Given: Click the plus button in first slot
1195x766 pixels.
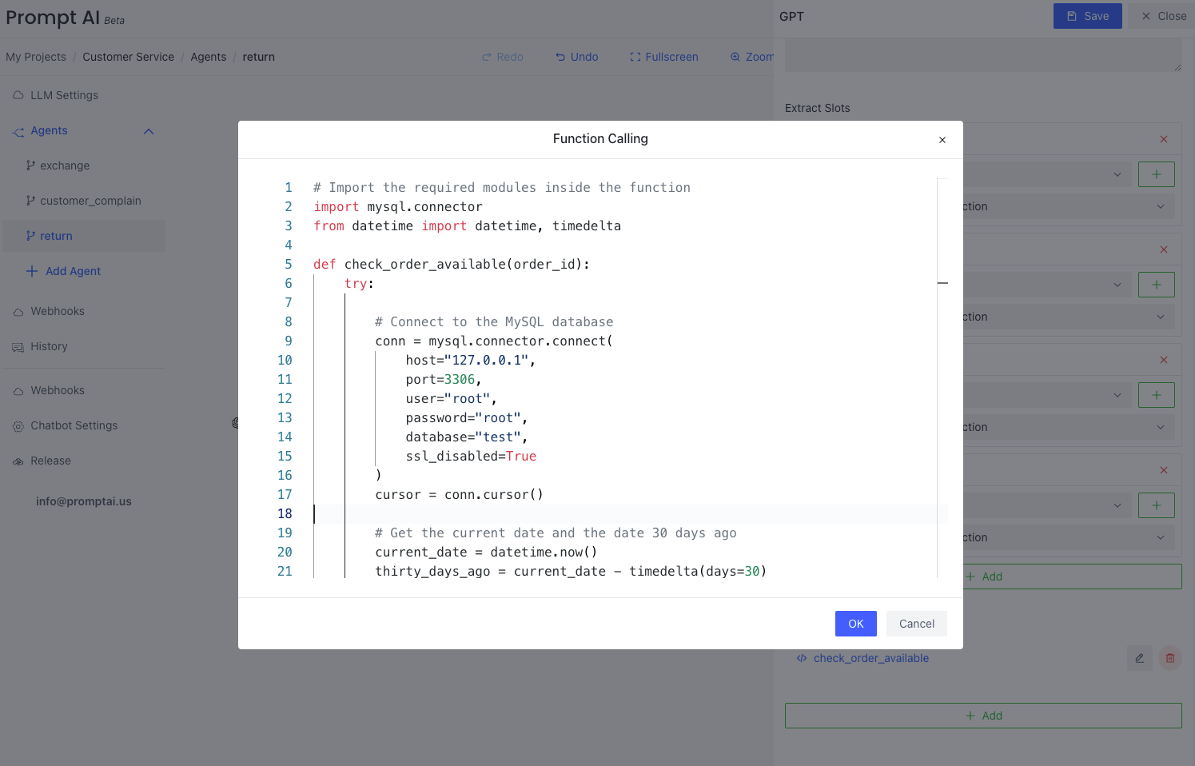Looking at the screenshot, I should tap(1156, 174).
